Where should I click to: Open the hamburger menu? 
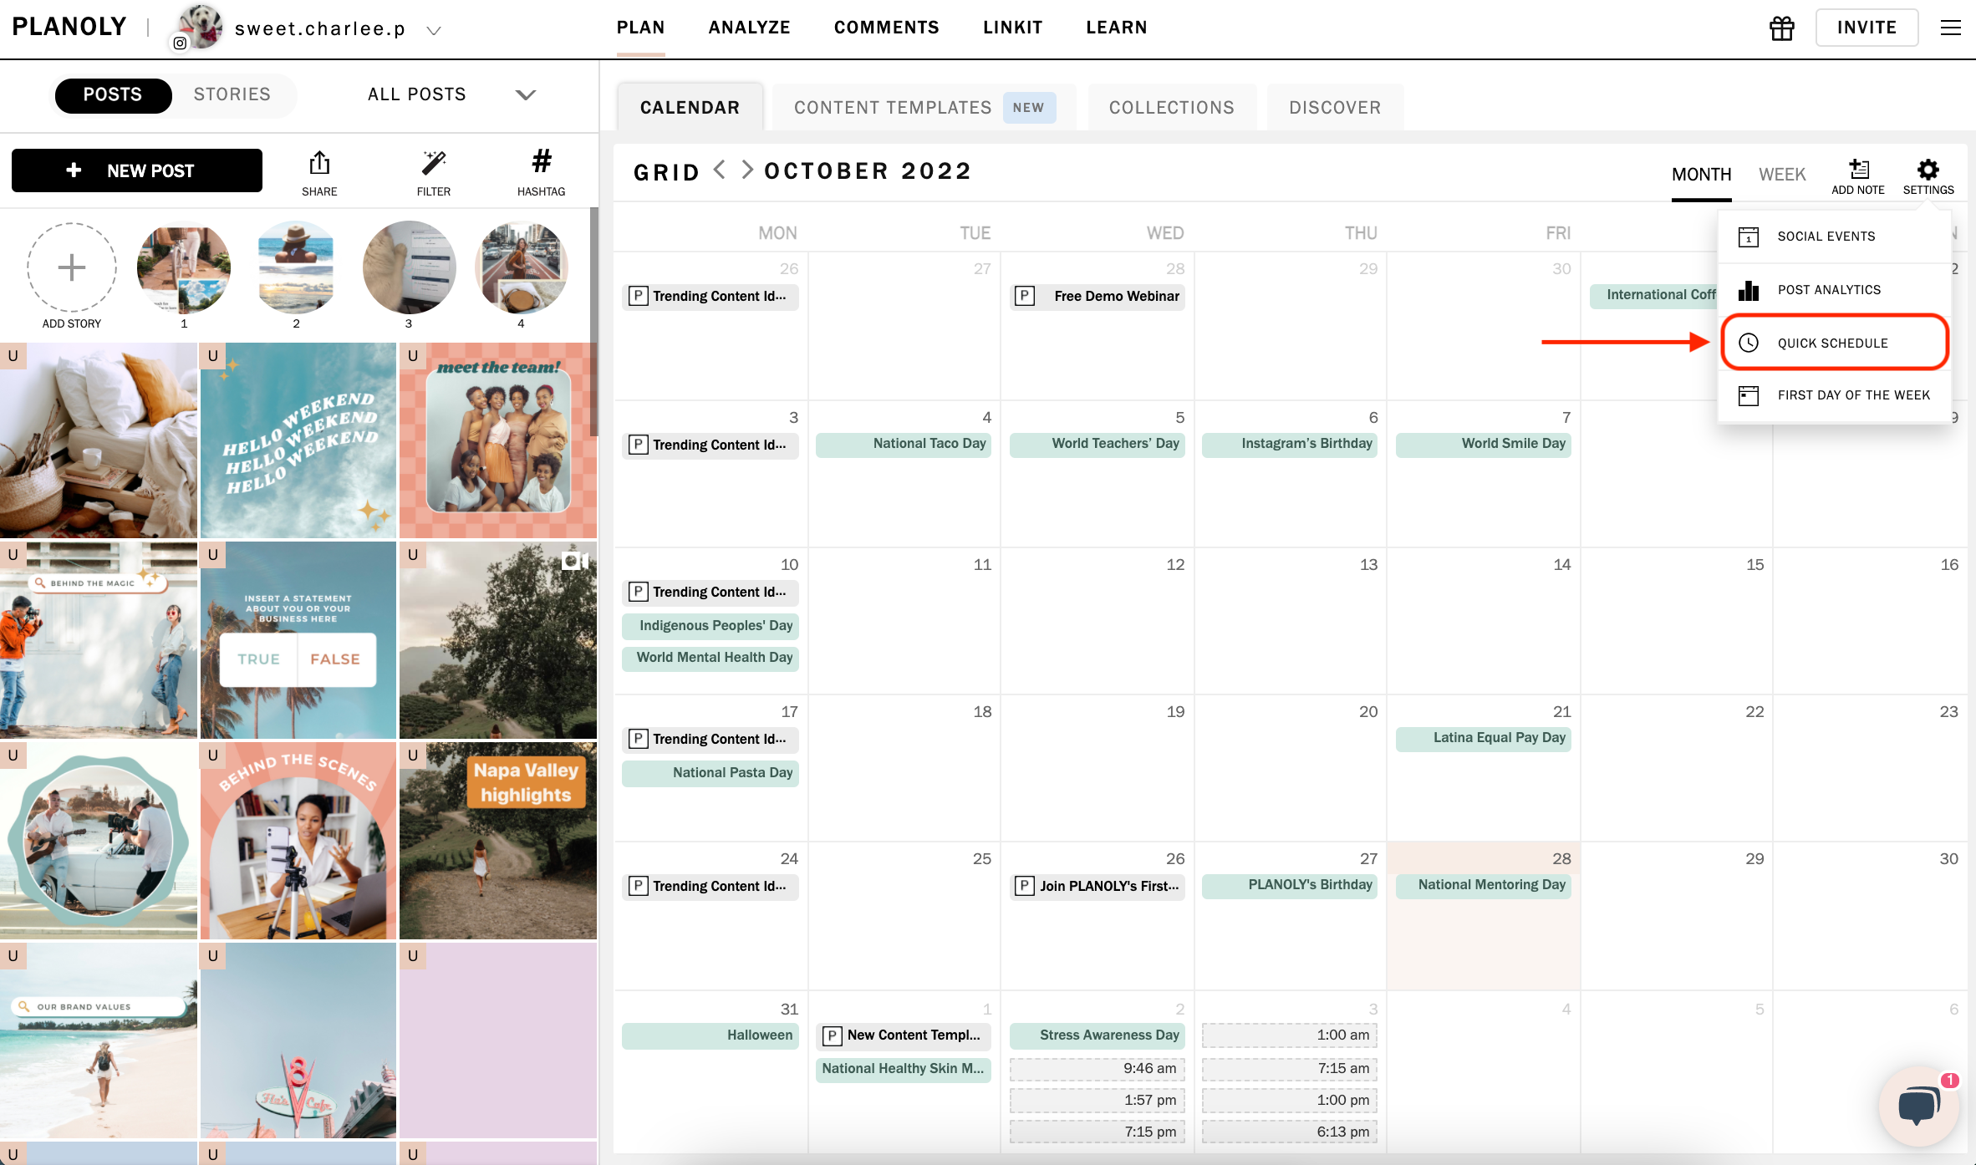(x=1950, y=28)
